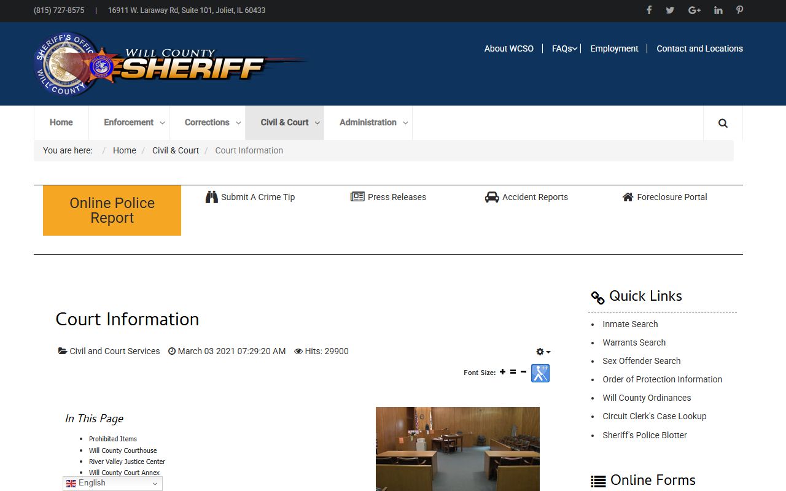Image resolution: width=786 pixels, height=491 pixels.
Task: Open Warrants Search quick link
Action: point(634,342)
